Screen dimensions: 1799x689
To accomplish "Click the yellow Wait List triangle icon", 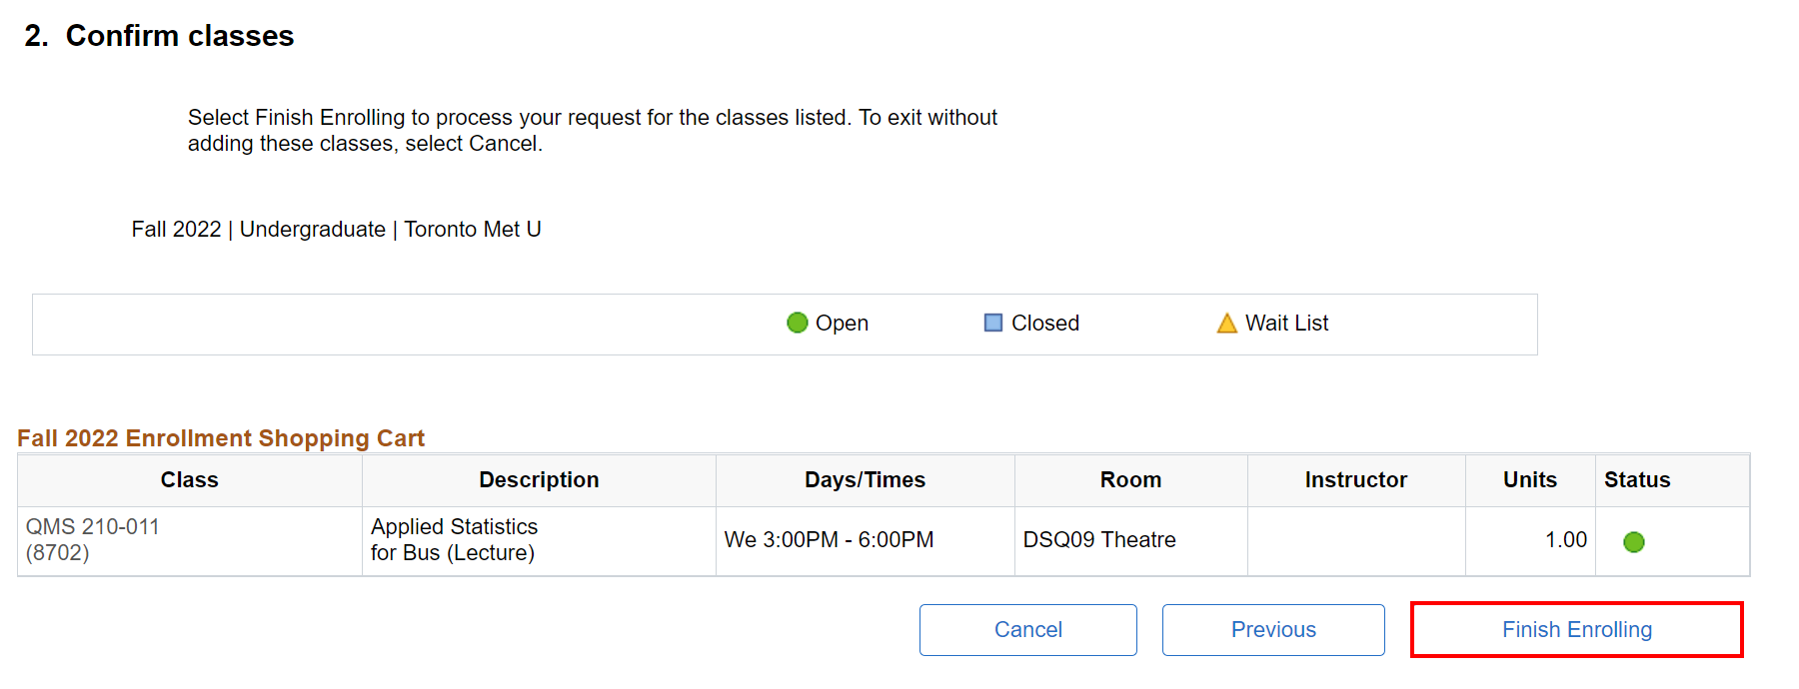I will (x=1226, y=324).
